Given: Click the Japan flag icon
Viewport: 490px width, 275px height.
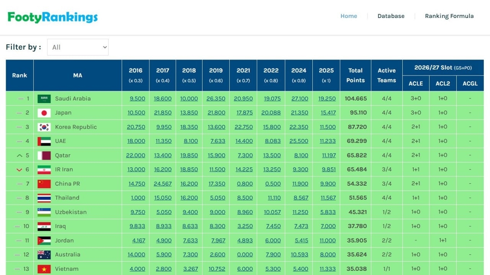Looking at the screenshot, I should (x=44, y=113).
